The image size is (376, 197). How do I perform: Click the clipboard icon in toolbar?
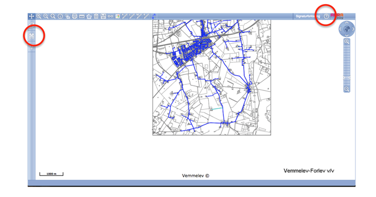pos(96,16)
